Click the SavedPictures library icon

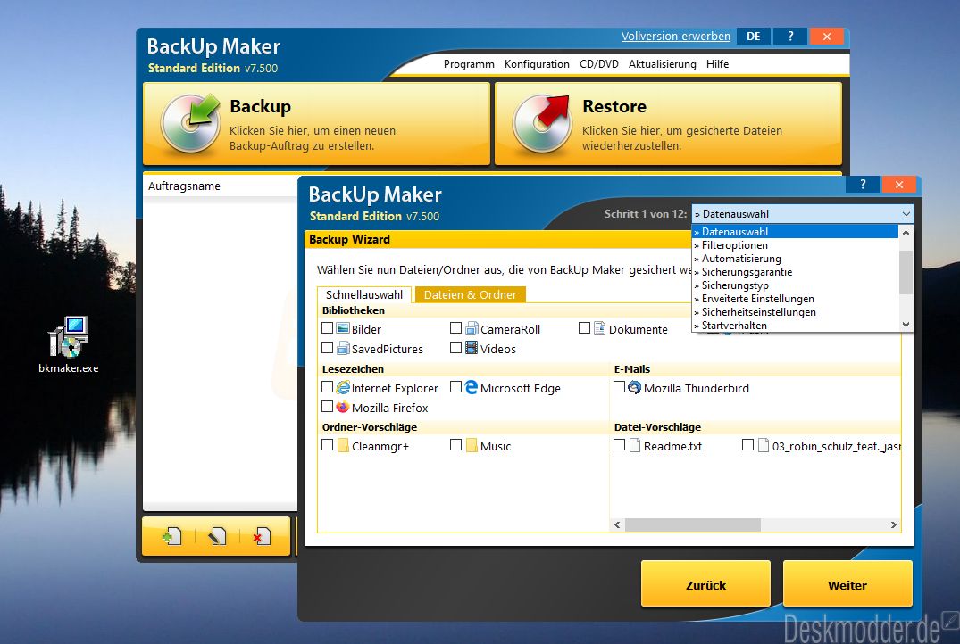343,348
